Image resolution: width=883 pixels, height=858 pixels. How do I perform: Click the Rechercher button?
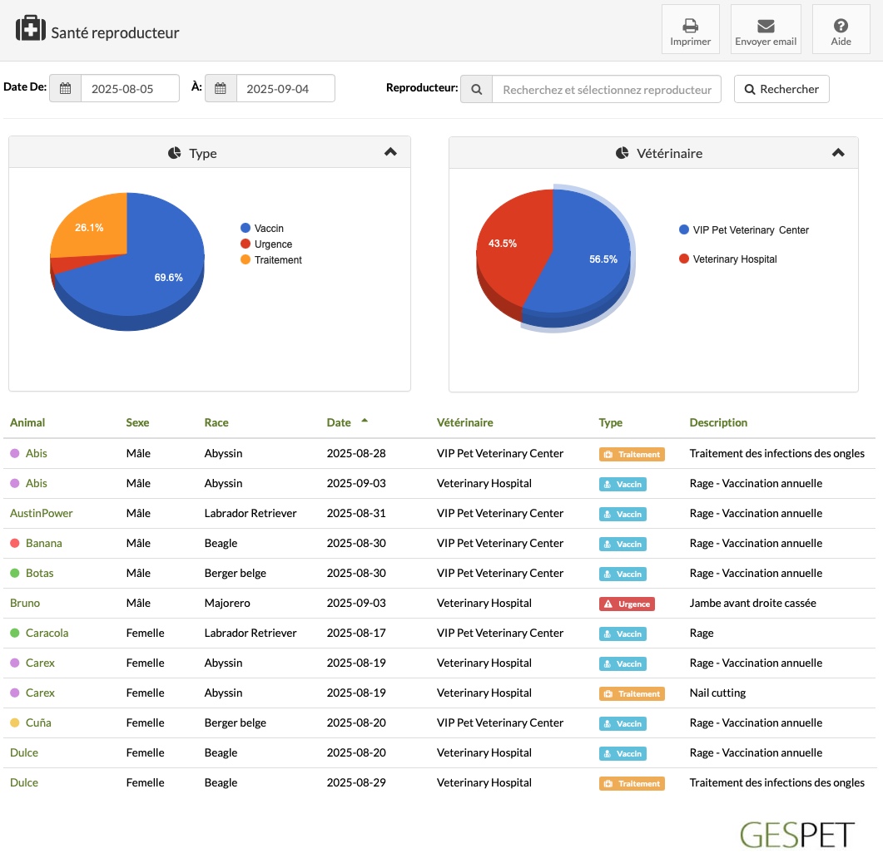point(781,89)
